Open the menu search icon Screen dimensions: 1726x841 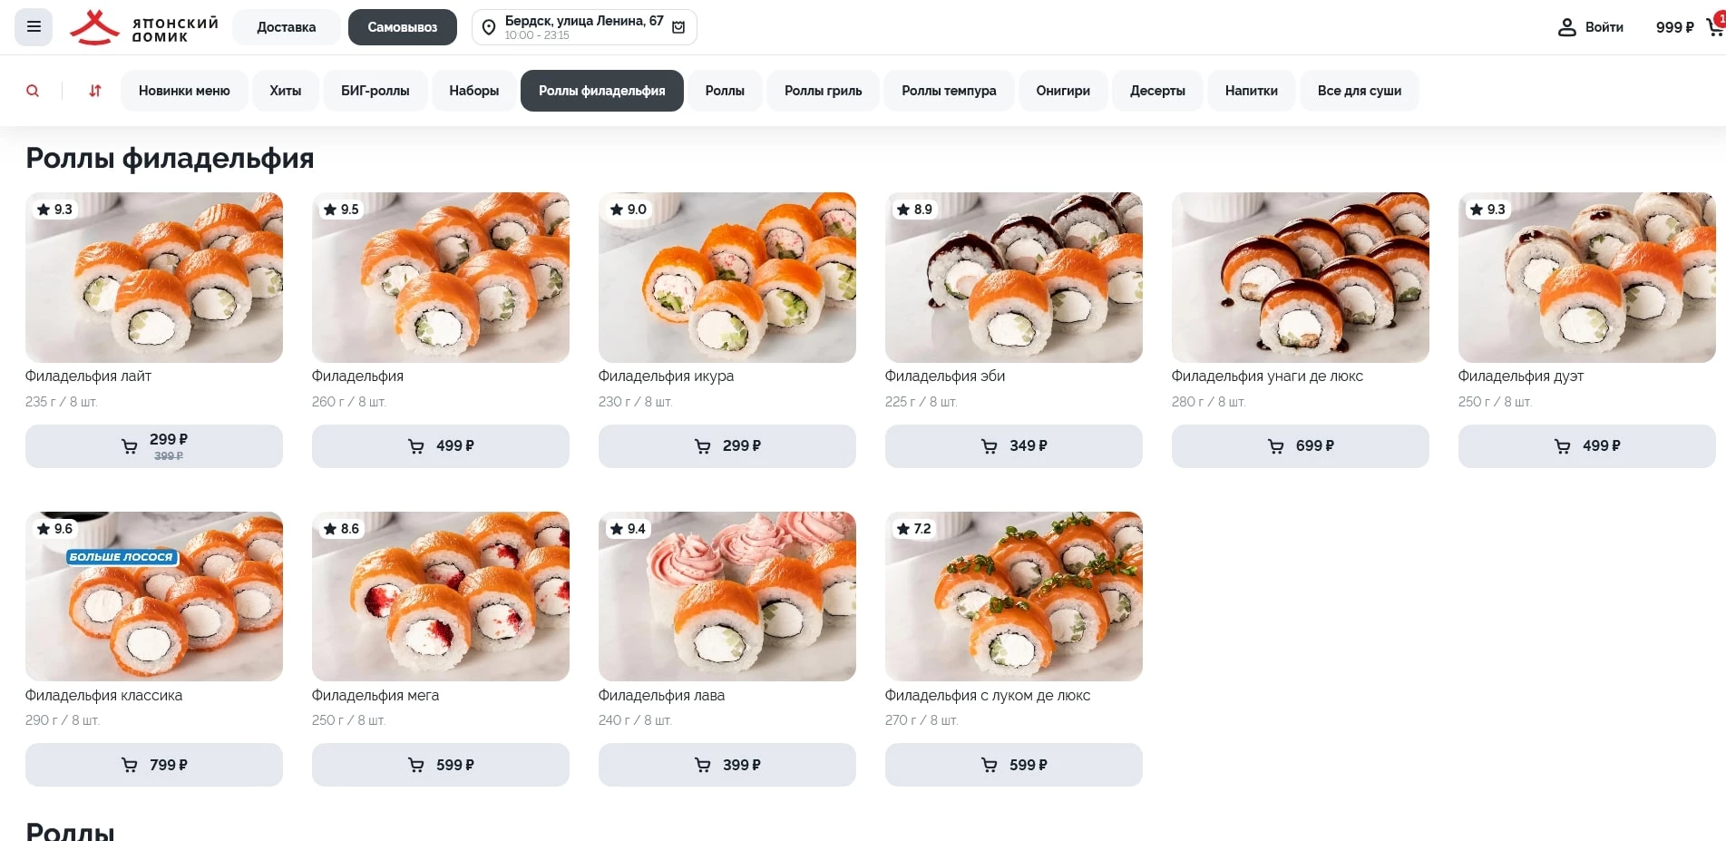(33, 91)
